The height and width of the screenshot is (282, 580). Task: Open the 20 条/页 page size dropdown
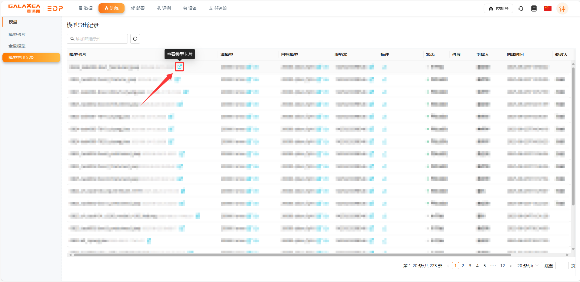pyautogui.click(x=528, y=266)
